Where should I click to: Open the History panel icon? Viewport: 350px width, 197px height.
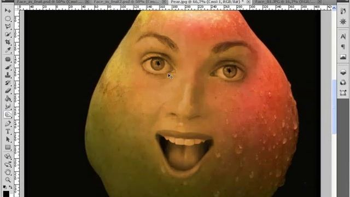(x=343, y=11)
